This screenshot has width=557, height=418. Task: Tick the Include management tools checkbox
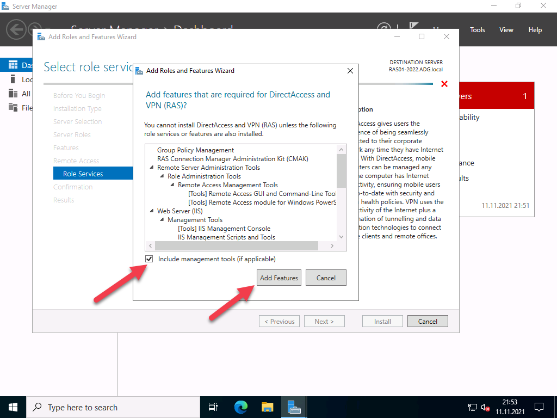pos(149,259)
